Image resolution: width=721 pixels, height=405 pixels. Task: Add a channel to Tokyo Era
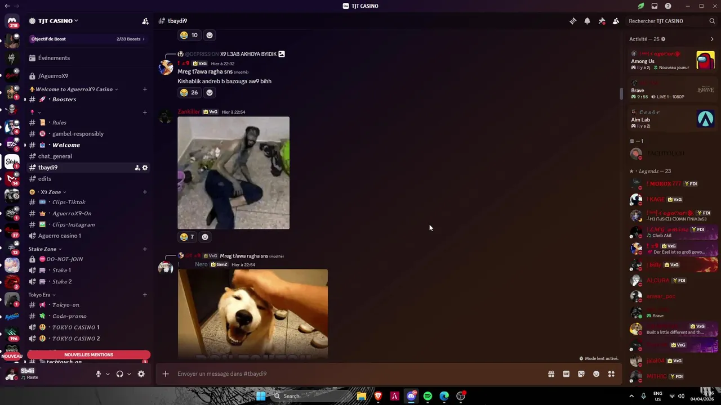[x=145, y=295]
